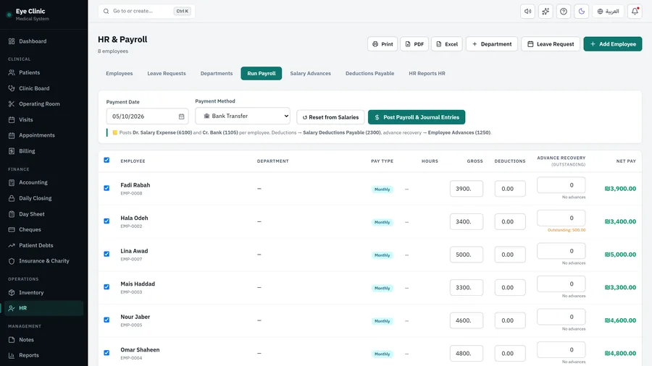Image resolution: width=652 pixels, height=366 pixels.
Task: Open the help question mark icon
Action: click(564, 11)
